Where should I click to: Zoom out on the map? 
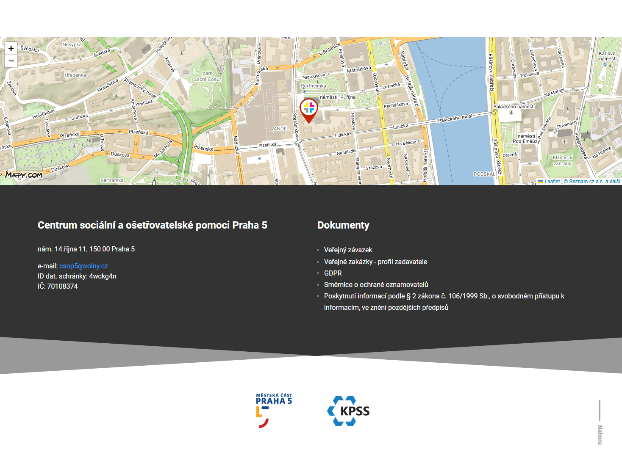click(x=11, y=61)
